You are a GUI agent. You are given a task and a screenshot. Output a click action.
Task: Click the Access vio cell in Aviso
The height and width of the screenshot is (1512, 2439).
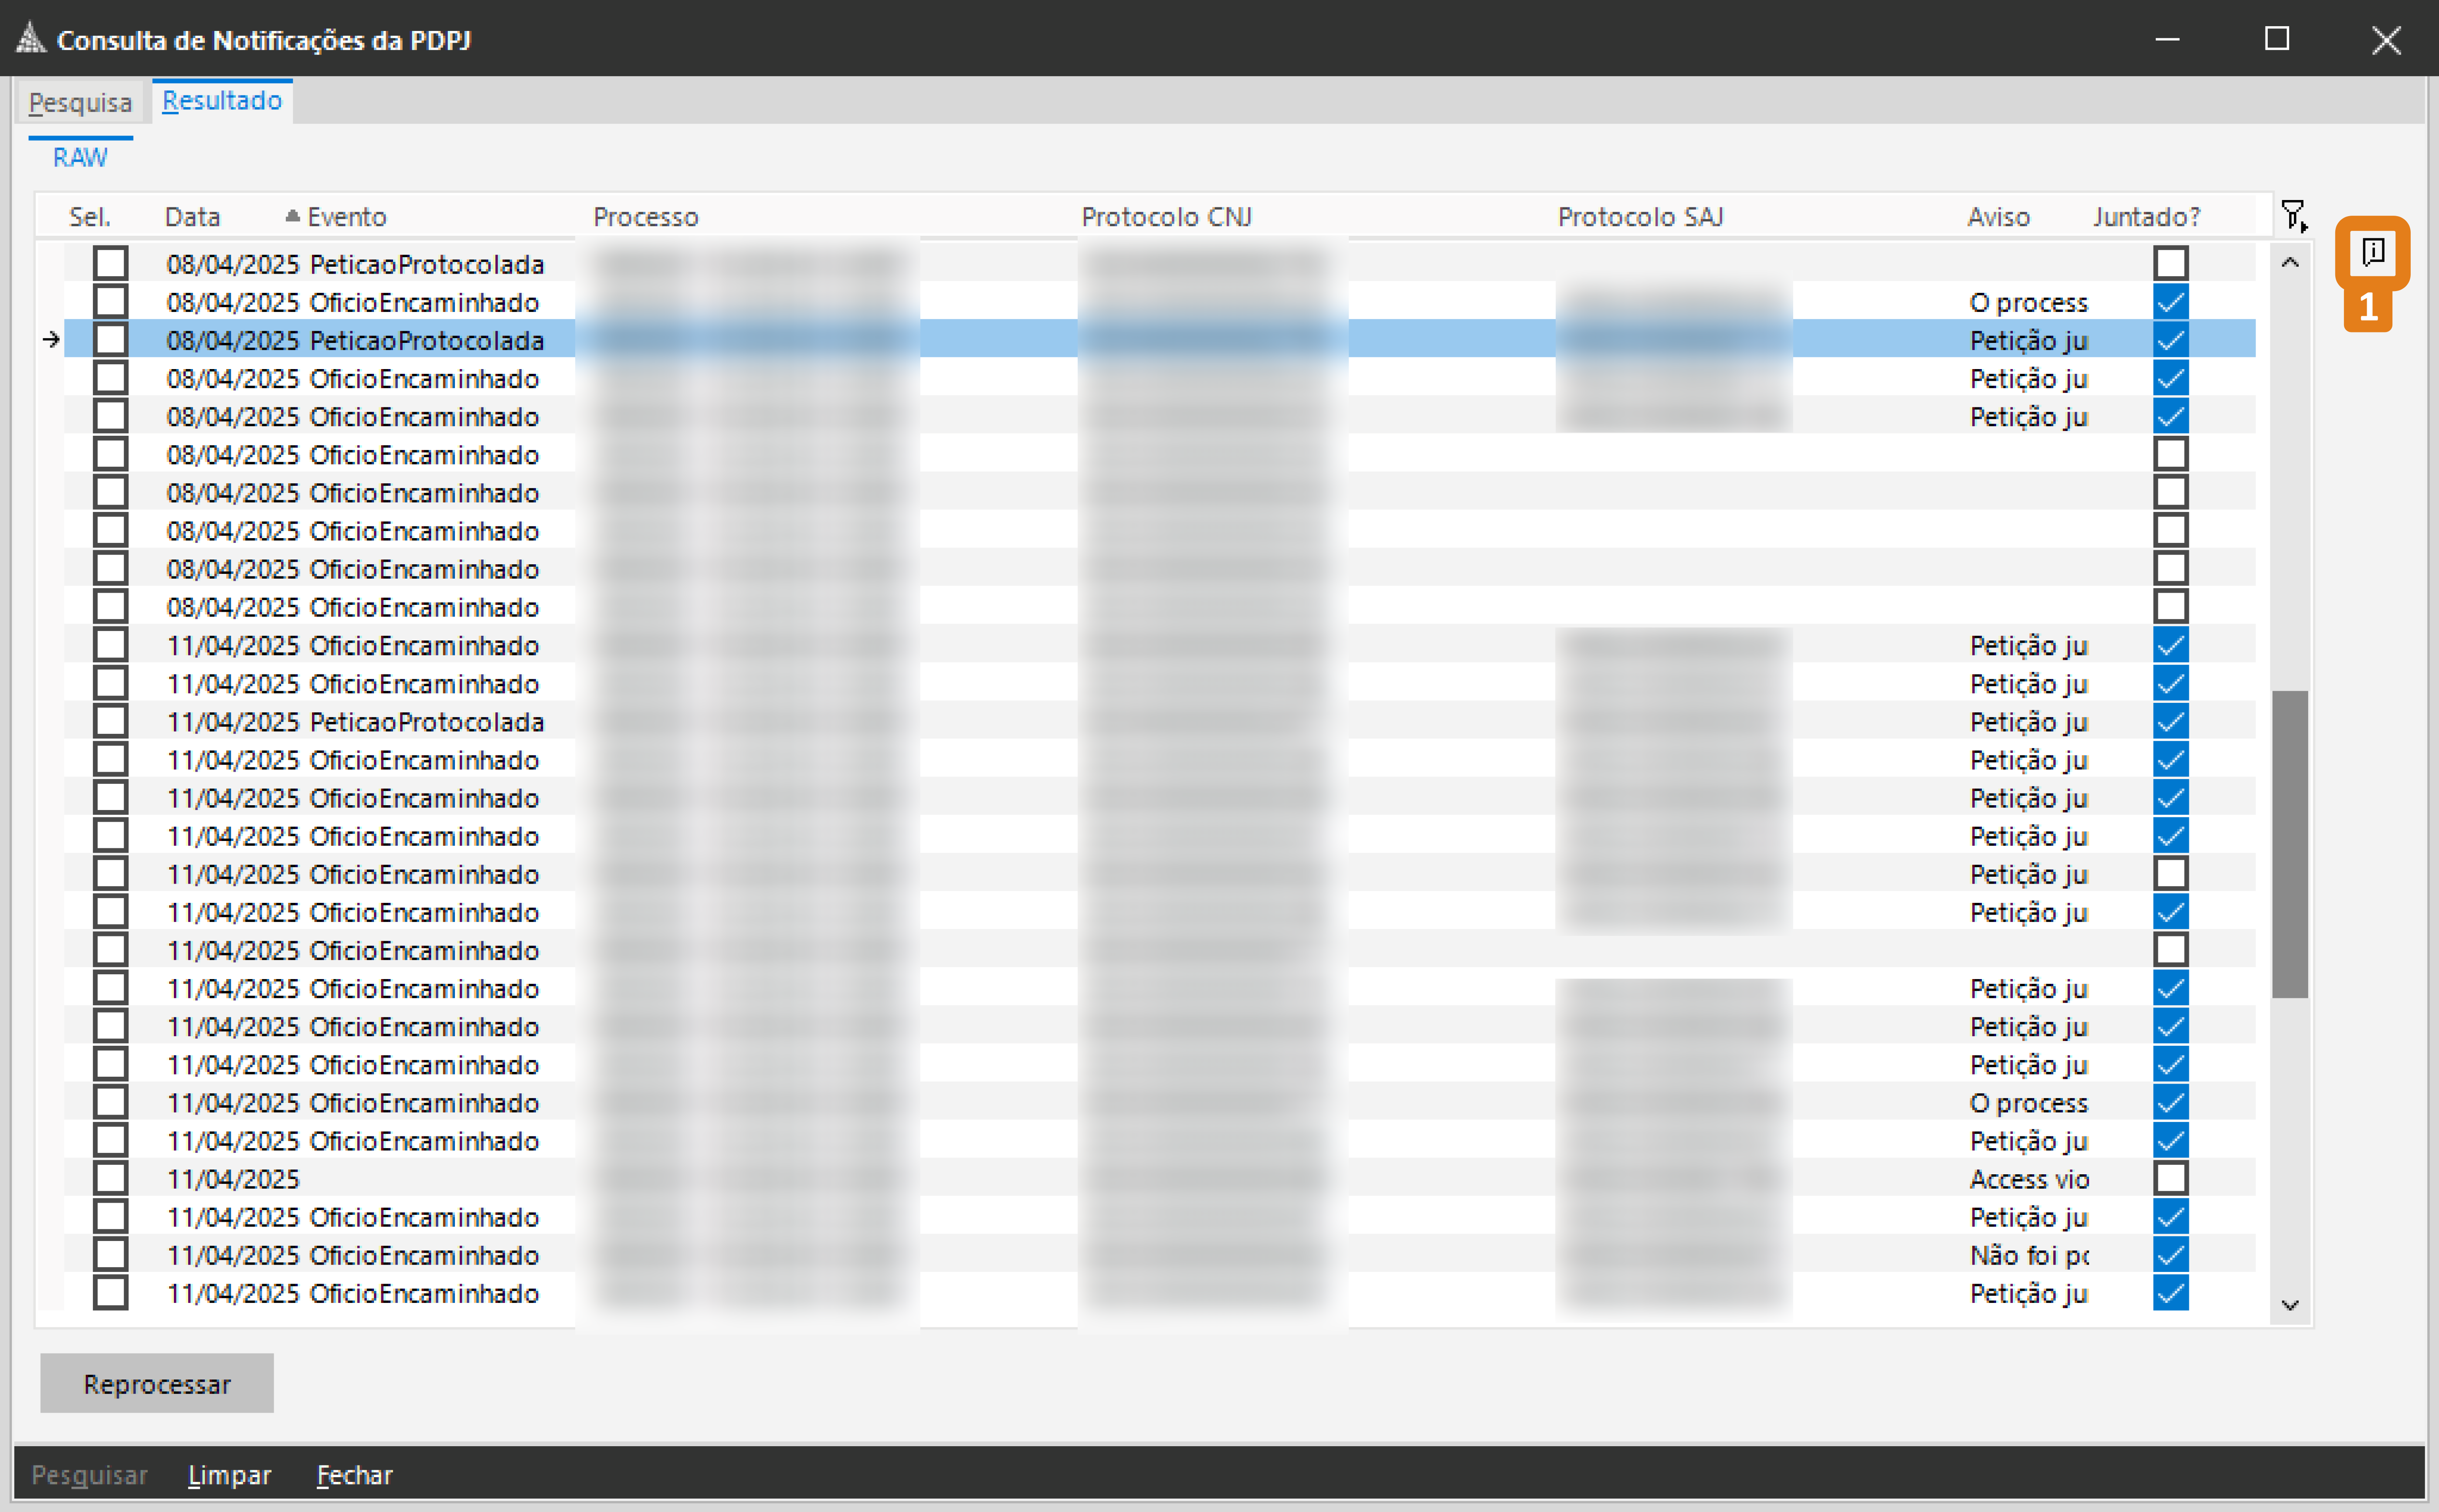point(2029,1179)
